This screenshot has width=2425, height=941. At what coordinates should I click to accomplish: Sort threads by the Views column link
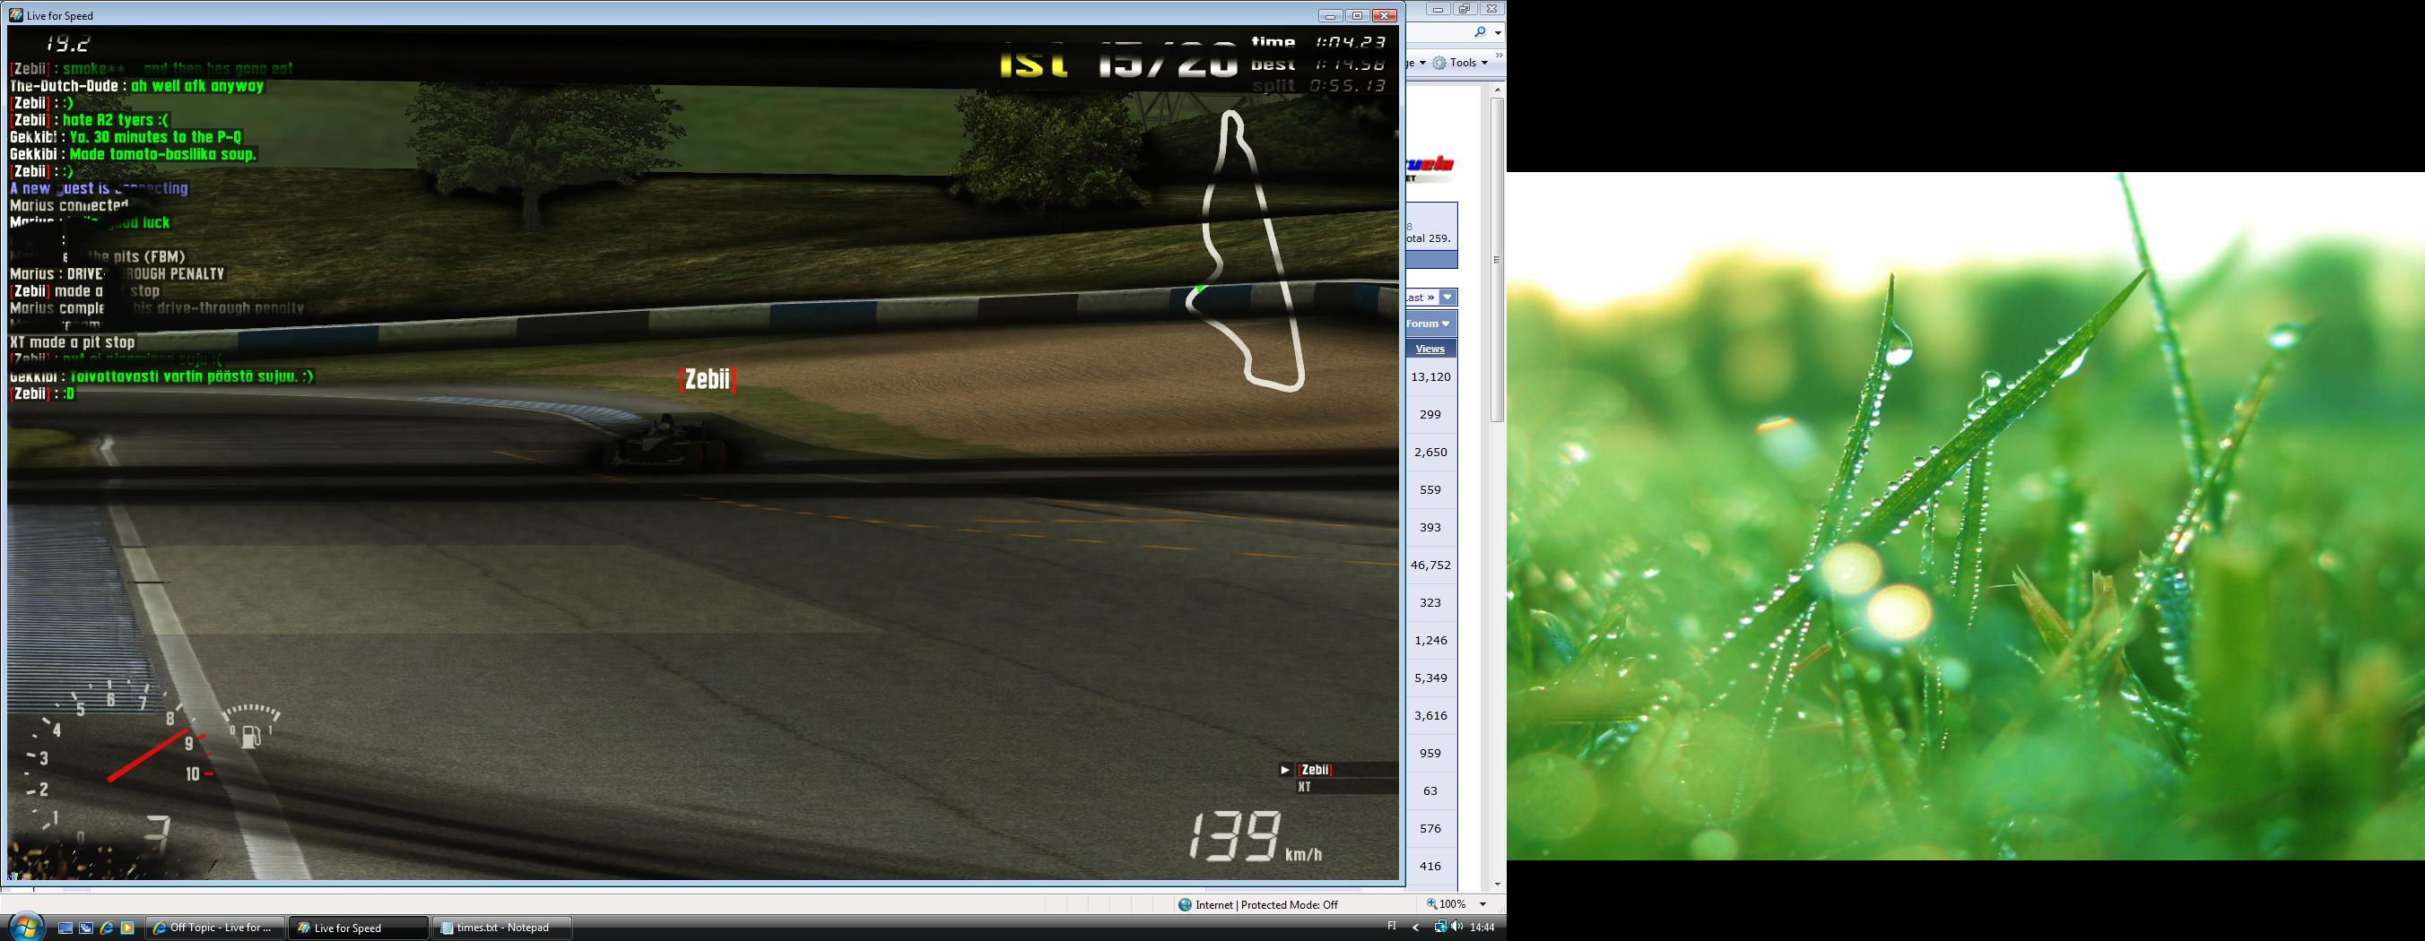[1429, 348]
